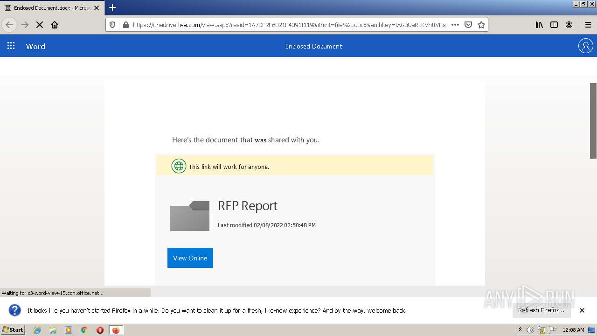Click the Refresh Firefox button
This screenshot has height=336, width=597.
(x=541, y=310)
